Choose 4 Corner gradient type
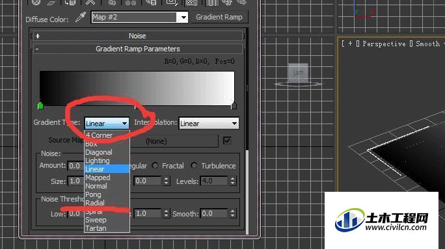445x249 pixels. [107, 135]
